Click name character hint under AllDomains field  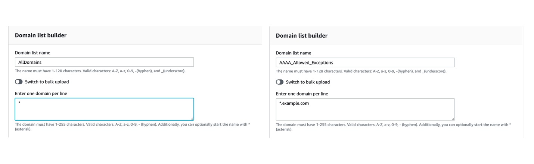coord(100,71)
